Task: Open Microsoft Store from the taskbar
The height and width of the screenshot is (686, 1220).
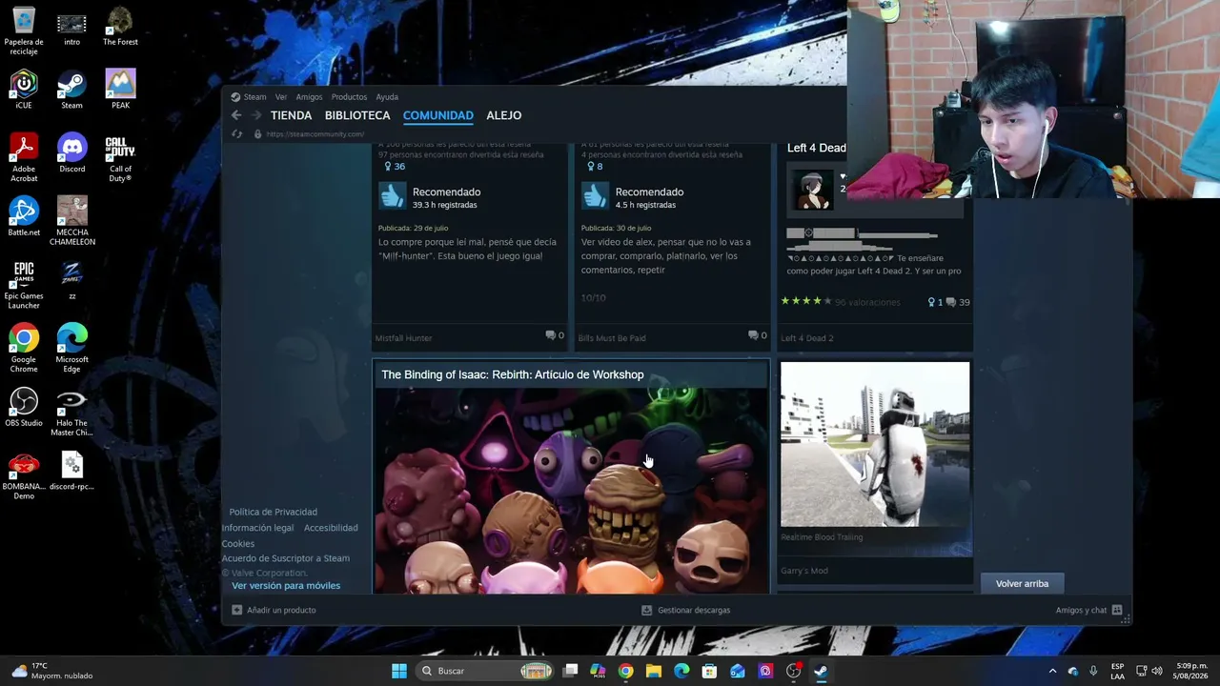Action: pyautogui.click(x=709, y=671)
